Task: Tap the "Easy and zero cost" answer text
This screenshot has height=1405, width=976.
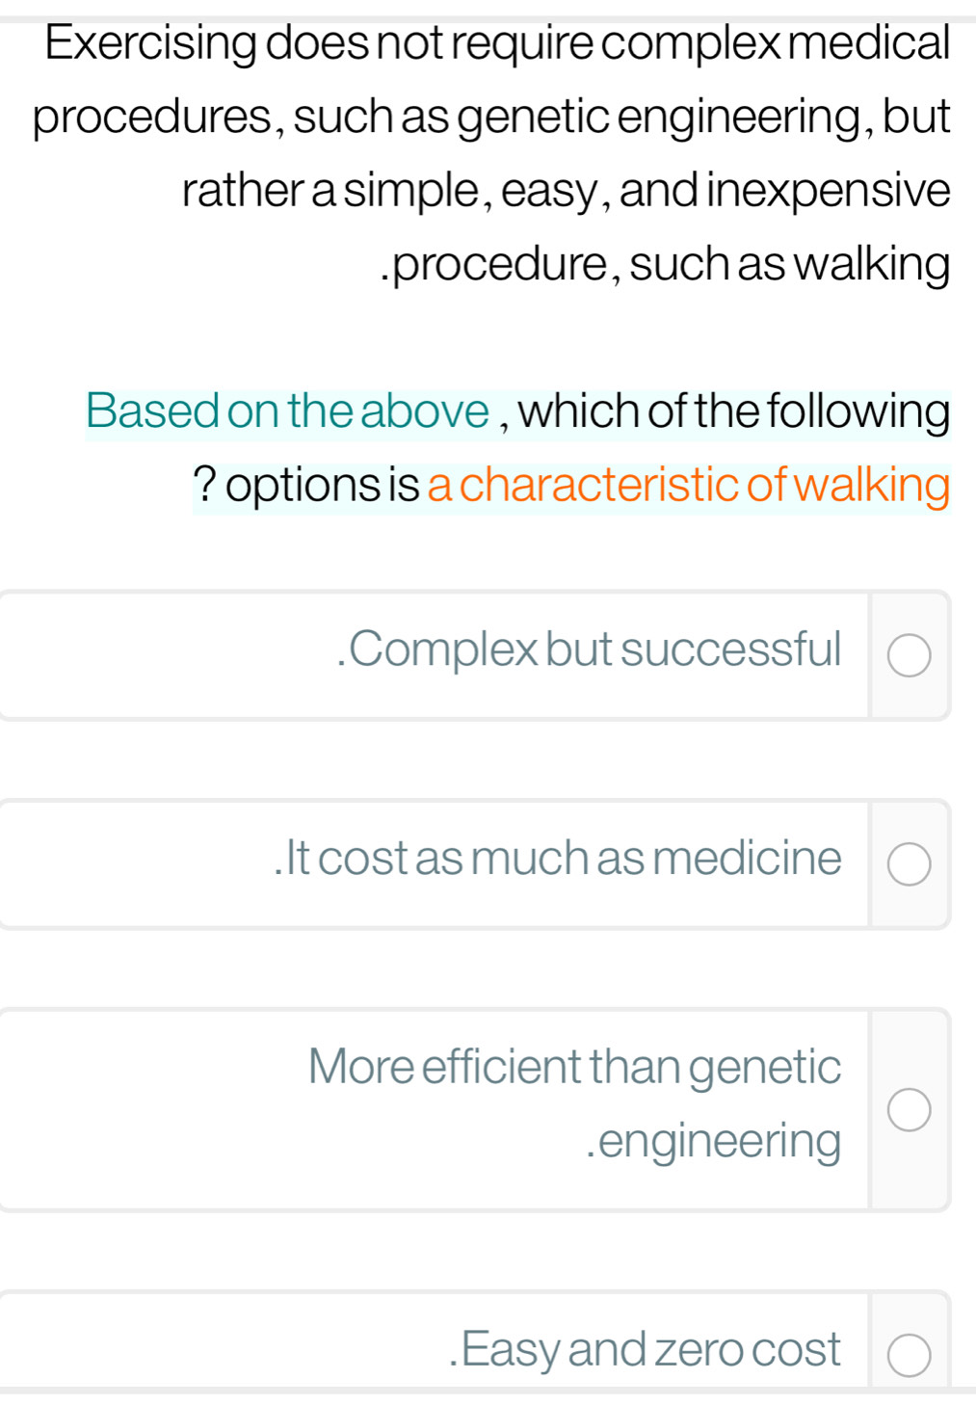Action: click(x=646, y=1349)
